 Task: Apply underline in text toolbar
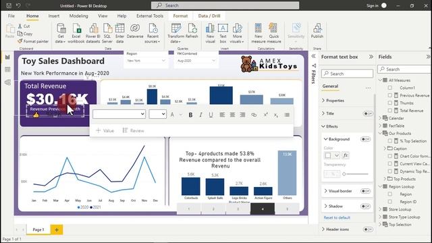point(211,115)
